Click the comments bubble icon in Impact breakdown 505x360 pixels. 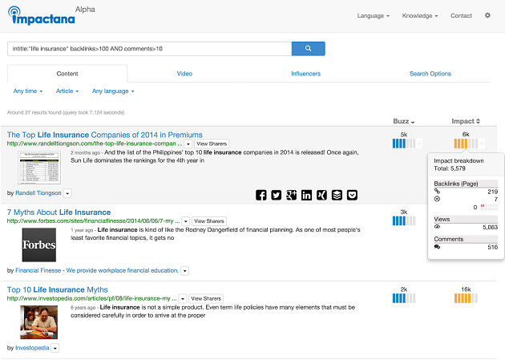(437, 247)
